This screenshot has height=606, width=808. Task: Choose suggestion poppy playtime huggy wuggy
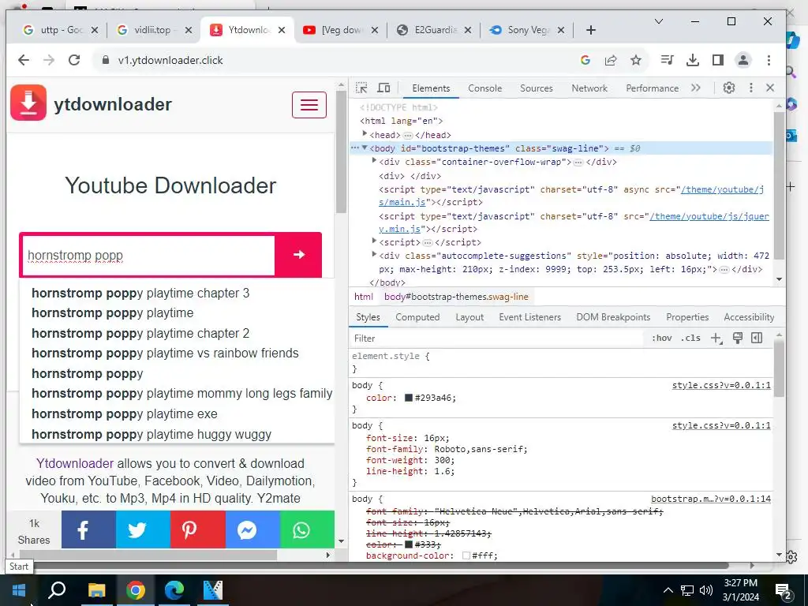coord(151,435)
